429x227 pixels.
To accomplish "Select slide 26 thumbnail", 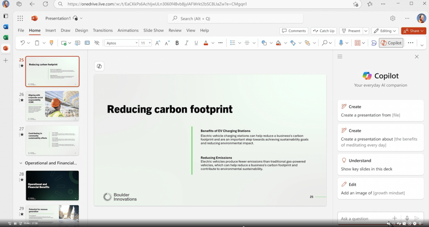I will (x=52, y=106).
